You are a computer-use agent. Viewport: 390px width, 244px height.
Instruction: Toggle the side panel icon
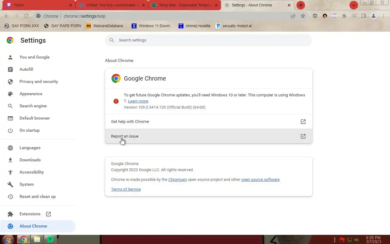(364, 16)
